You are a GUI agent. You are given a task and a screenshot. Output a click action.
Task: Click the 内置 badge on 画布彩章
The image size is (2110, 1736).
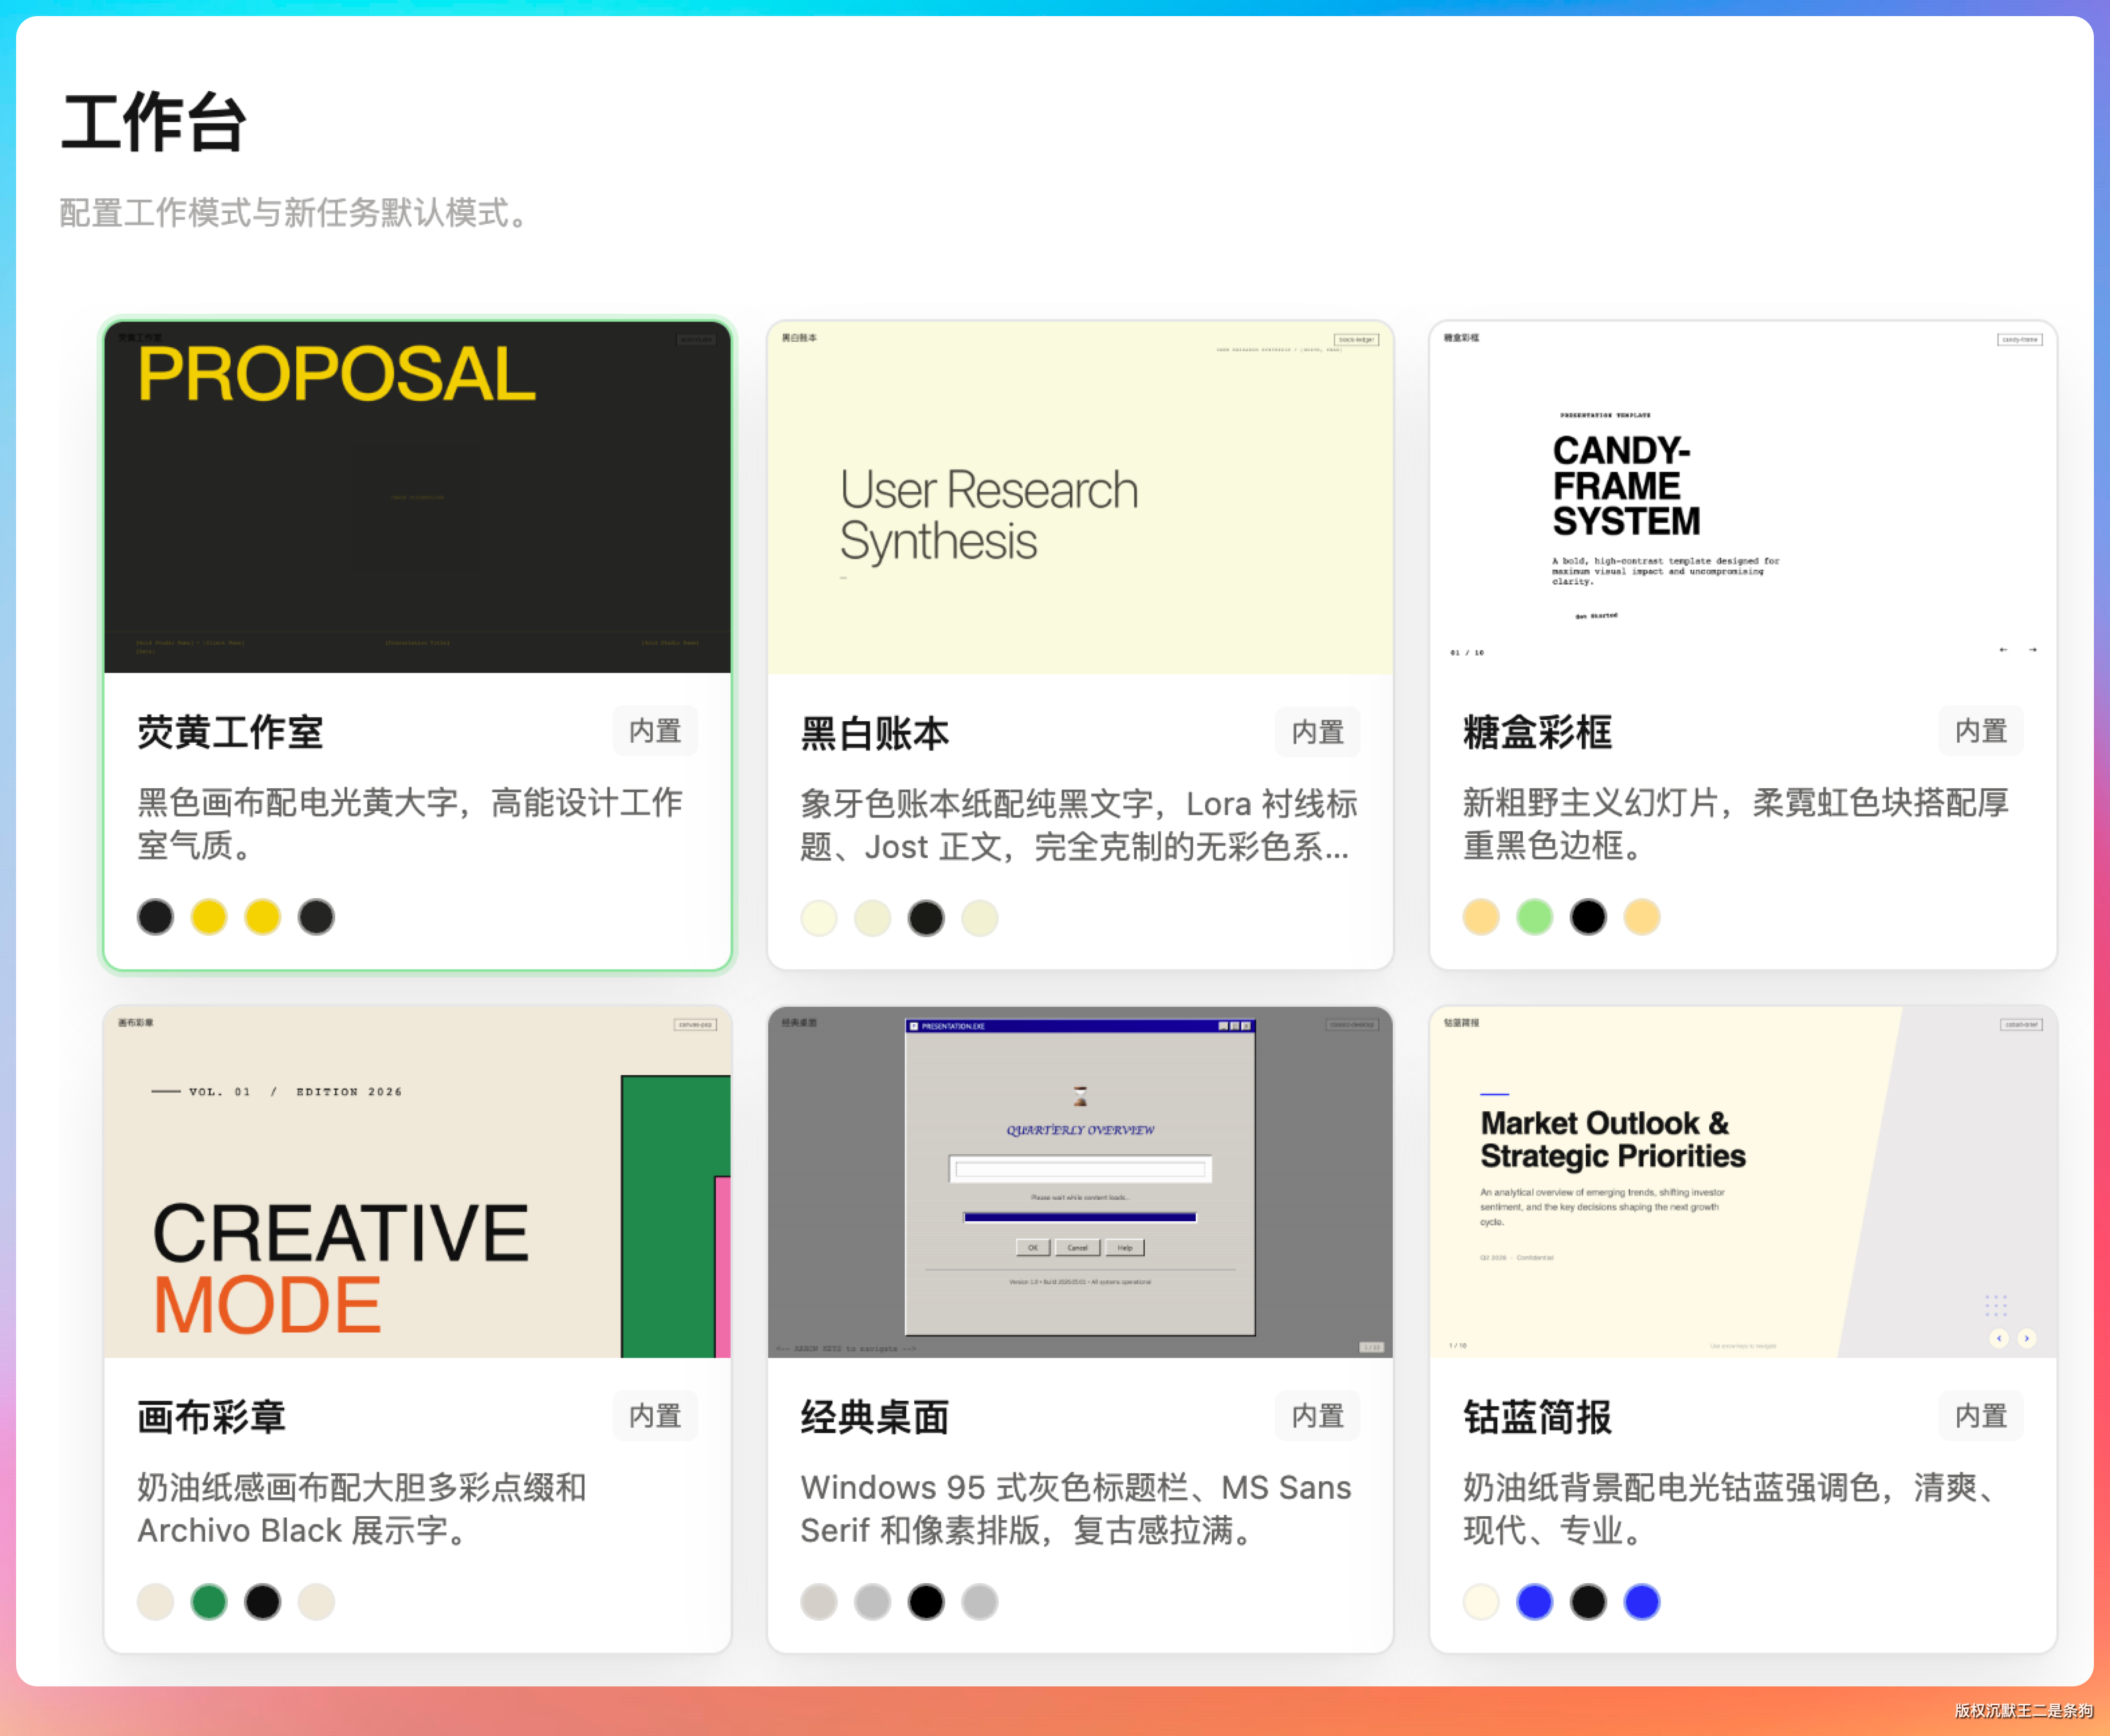click(655, 1416)
